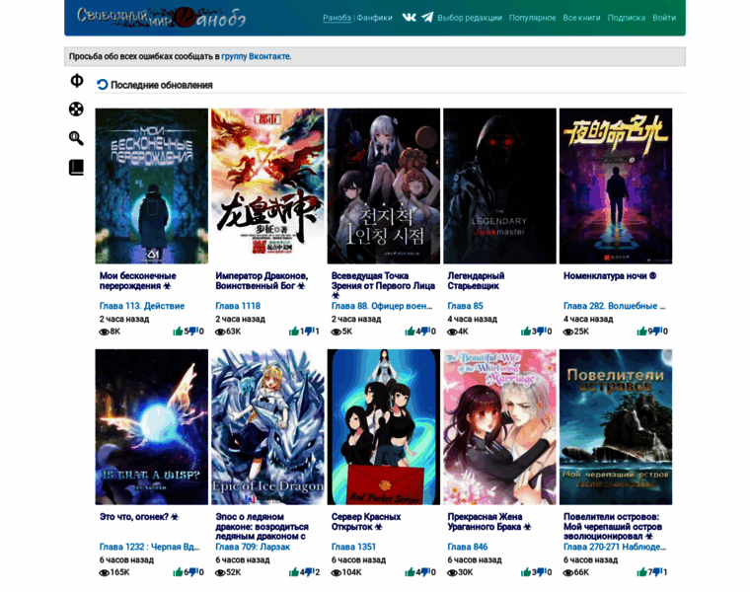Thumbs up Повелители островов novel
Viewport: 750px width, 592px height.
tap(641, 572)
